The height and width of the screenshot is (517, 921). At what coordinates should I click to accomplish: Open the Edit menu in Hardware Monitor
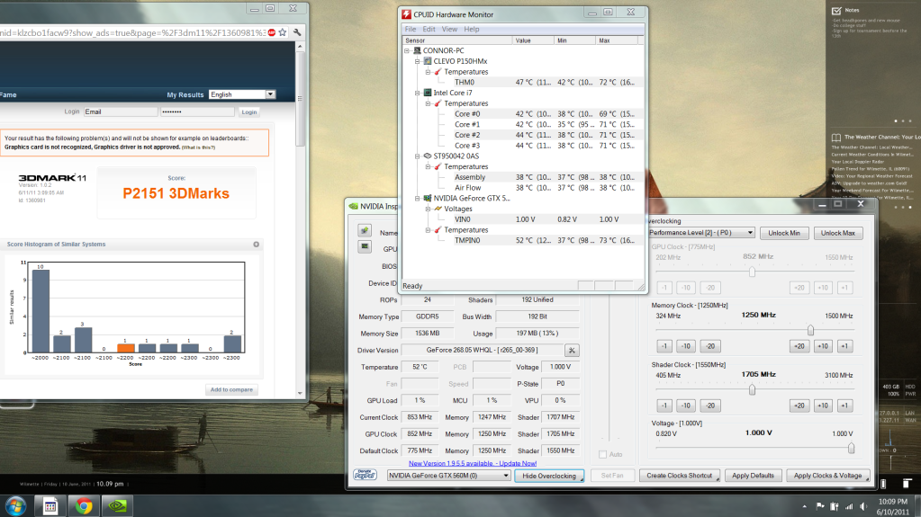pyautogui.click(x=429, y=30)
